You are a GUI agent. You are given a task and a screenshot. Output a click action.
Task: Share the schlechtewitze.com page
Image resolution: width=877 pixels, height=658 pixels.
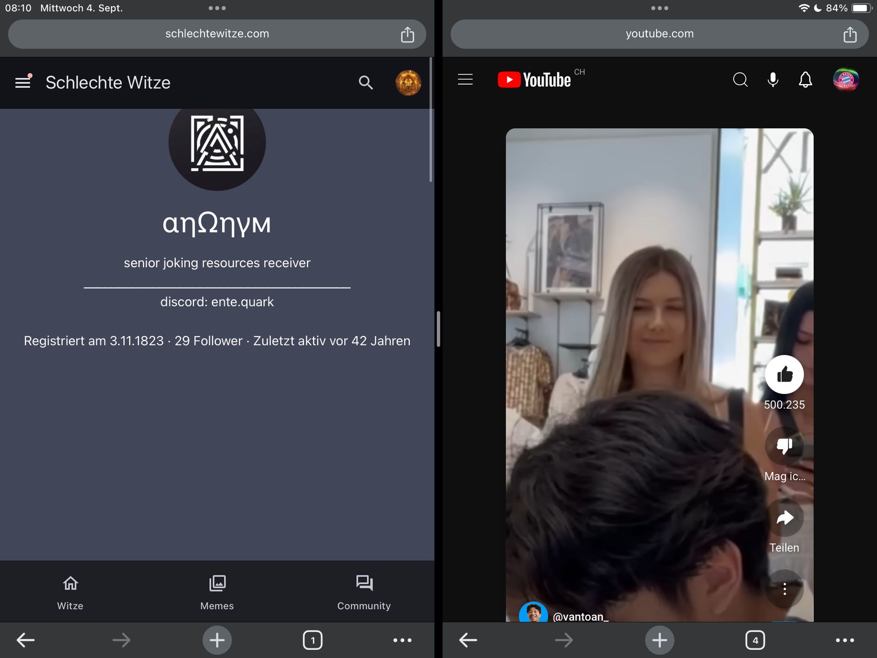pos(407,34)
